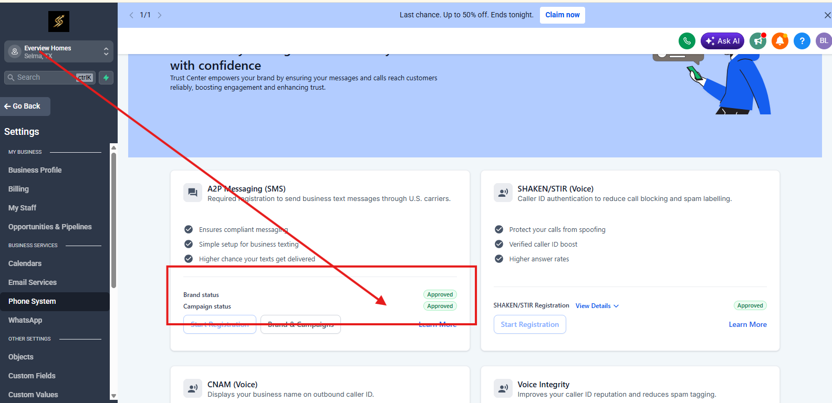The image size is (832, 403).
Task: Open Custom Fields settings
Action: tap(32, 376)
